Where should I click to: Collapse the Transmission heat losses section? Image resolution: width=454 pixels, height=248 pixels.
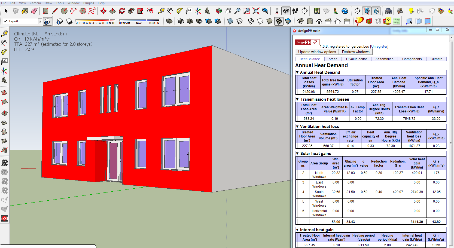[x=297, y=99]
